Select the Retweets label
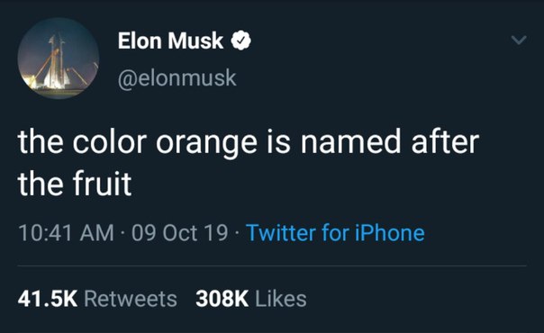544x333 pixels. (131, 299)
